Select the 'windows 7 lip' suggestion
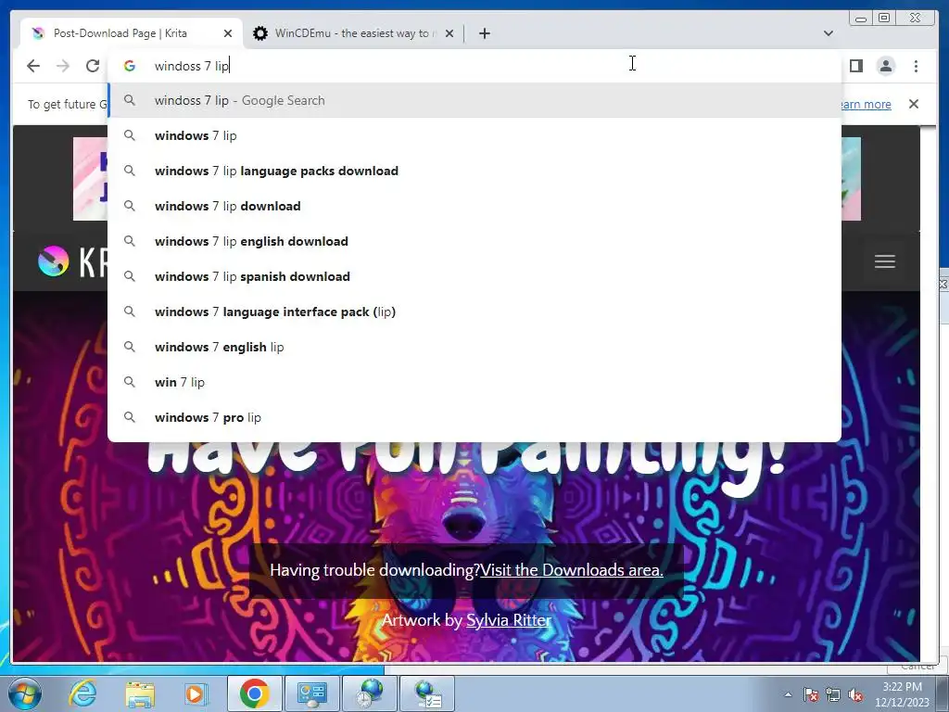949x712 pixels. [474, 135]
